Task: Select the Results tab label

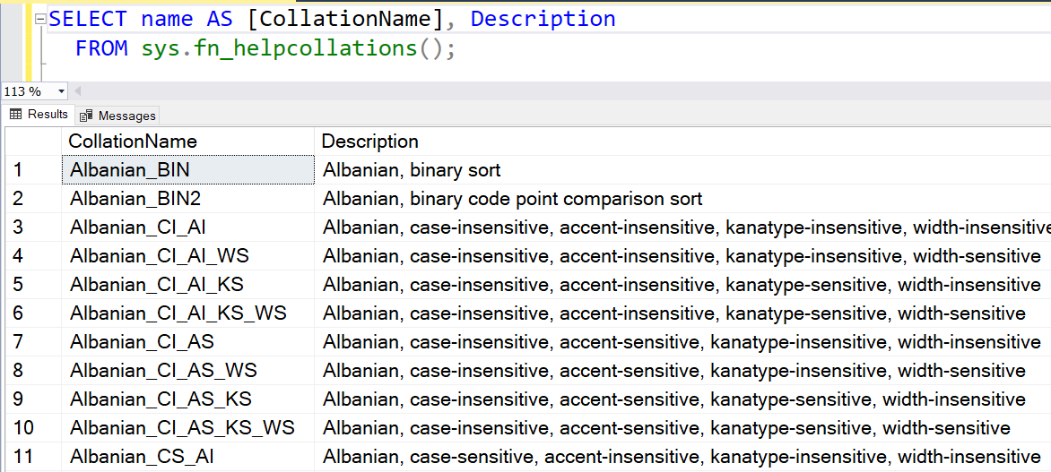Action: [x=48, y=115]
